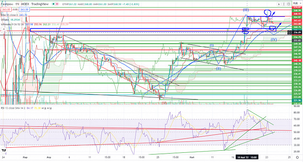Viewport: 303px width, 162px height.
Task: Click the ОТКР 261.02 open value
Action: 69,4
